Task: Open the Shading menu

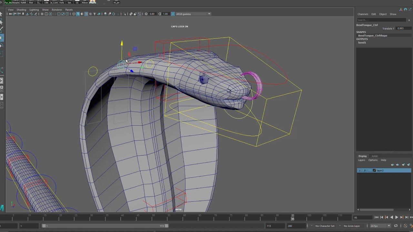Action: [21, 10]
